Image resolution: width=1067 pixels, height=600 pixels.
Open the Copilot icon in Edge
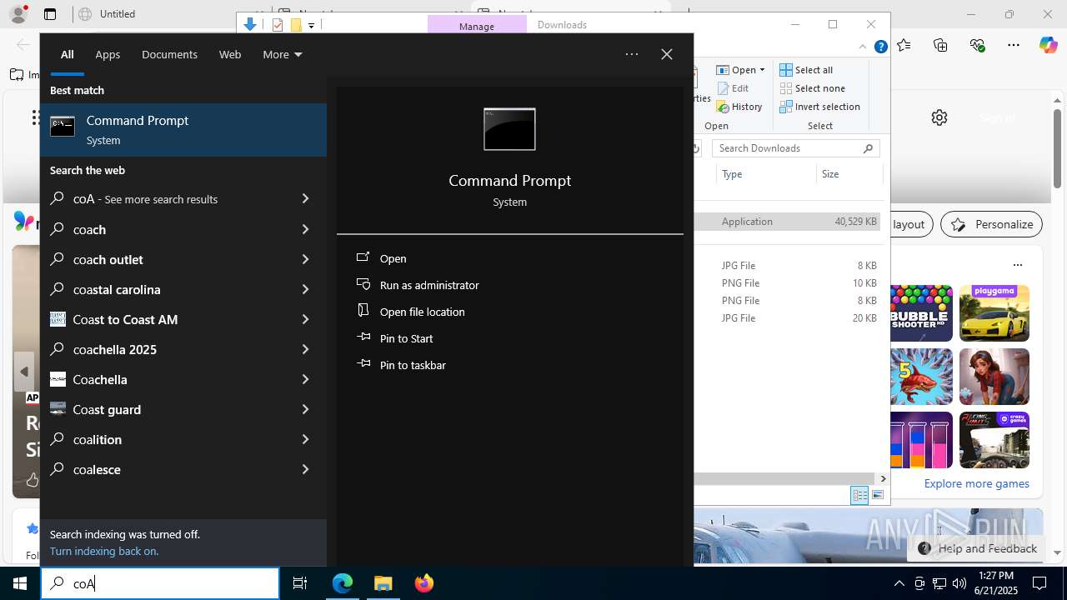point(1049,45)
